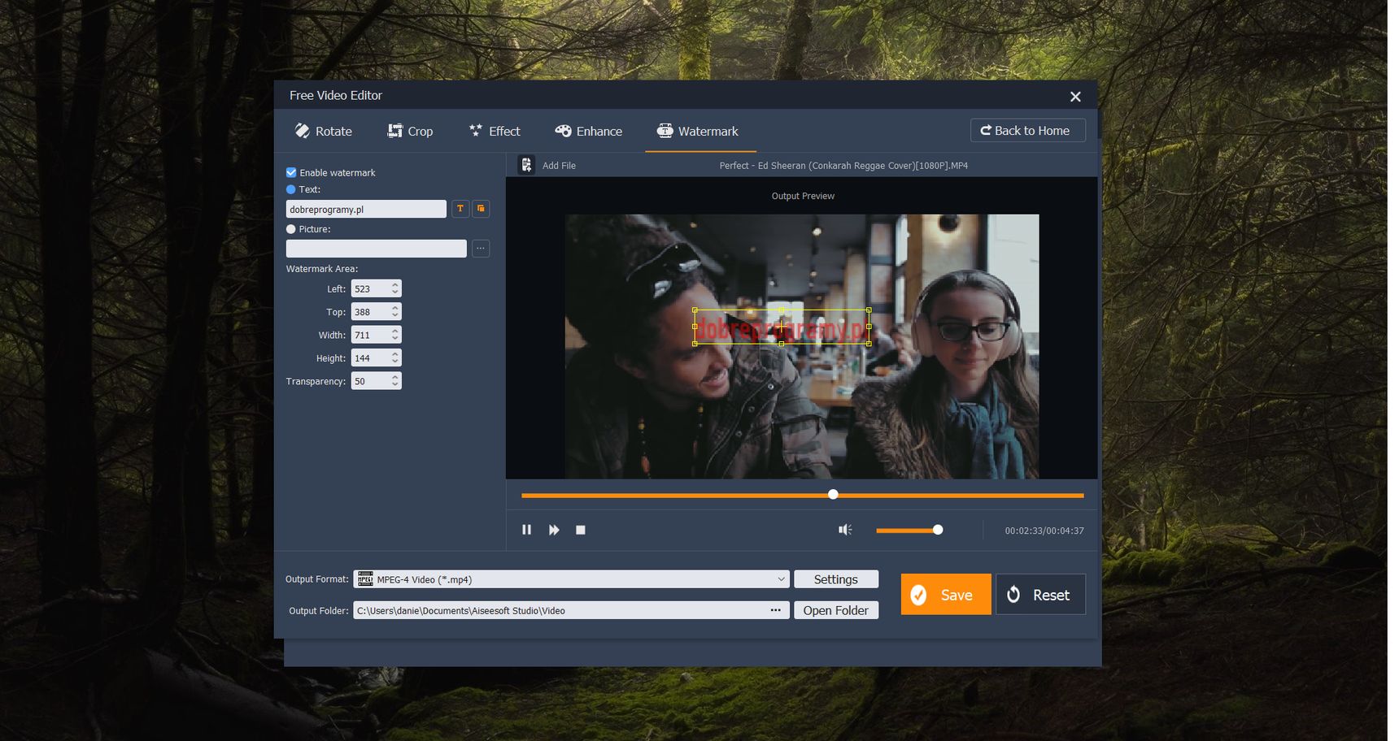Click the Add File label
The image size is (1399, 741).
559,166
